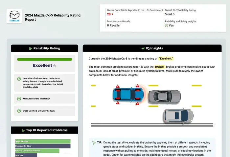
Task: Click the Reliability Rating header bars icon
Action: (31, 48)
